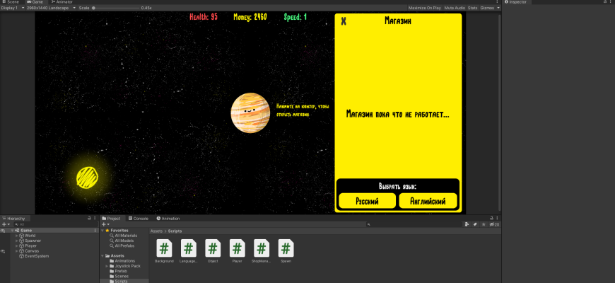
Task: Click the favorites star icon in Project toolbar
Action: 484,224
